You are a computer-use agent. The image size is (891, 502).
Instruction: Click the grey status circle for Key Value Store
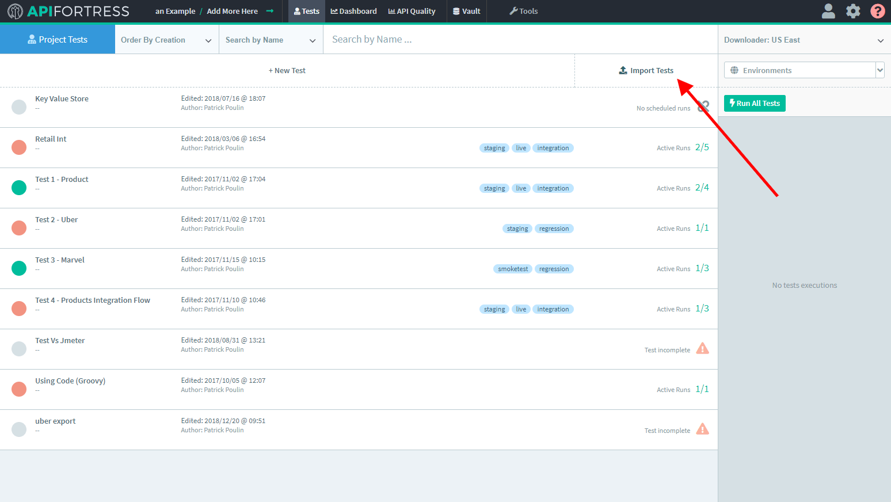(19, 107)
